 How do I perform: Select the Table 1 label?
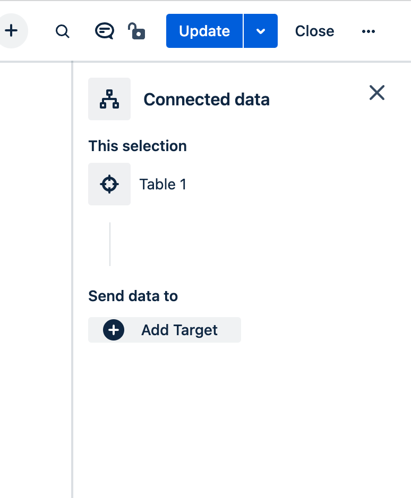[162, 184]
